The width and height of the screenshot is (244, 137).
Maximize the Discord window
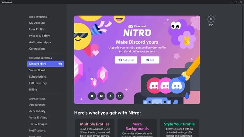(x=236, y=2)
